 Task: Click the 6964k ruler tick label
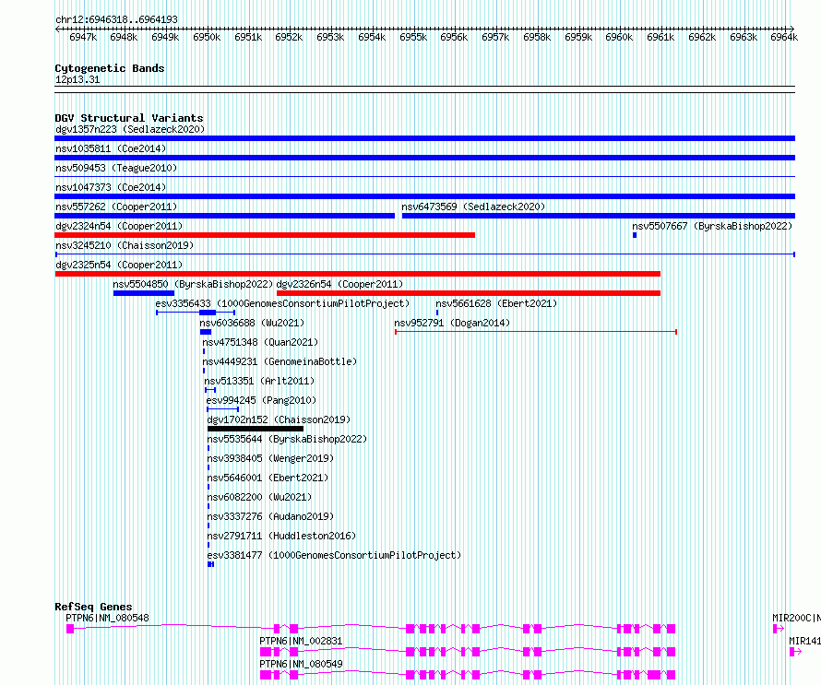[784, 37]
